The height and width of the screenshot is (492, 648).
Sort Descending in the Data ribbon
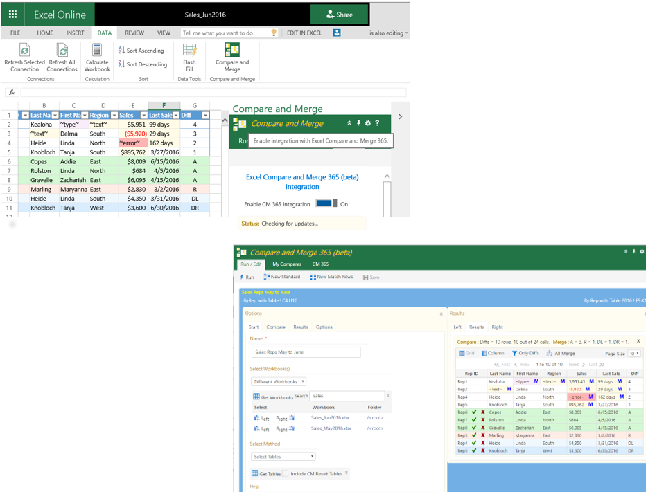(143, 64)
